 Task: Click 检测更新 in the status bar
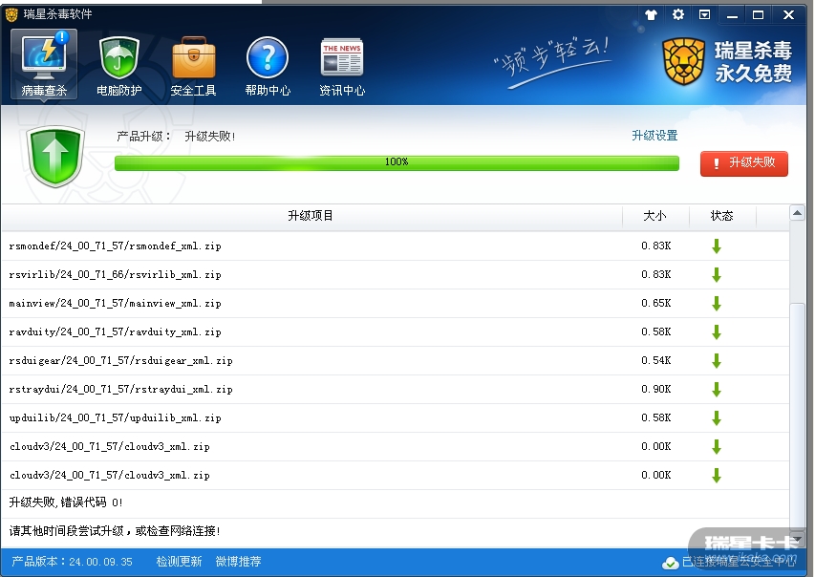(179, 562)
